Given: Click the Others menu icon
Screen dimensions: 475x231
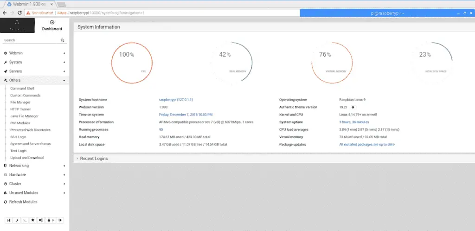Looking at the screenshot, I should (6, 81).
